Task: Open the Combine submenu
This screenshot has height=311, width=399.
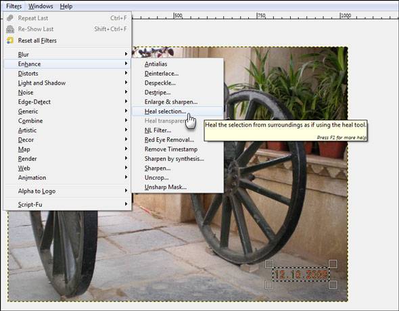Action: [x=67, y=121]
